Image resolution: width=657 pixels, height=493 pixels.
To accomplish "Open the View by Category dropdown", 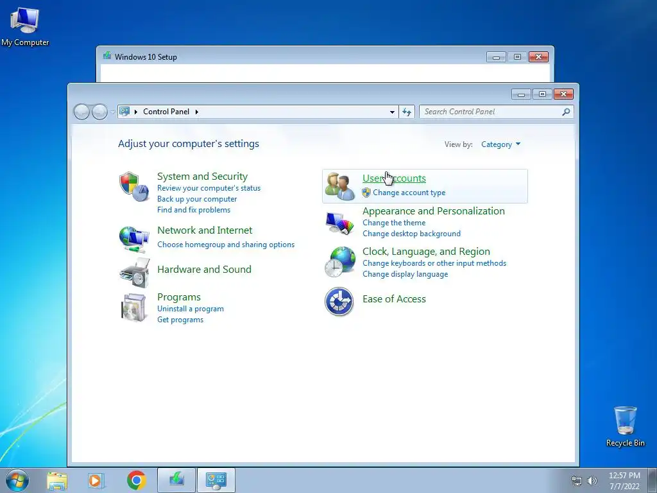I will point(500,144).
